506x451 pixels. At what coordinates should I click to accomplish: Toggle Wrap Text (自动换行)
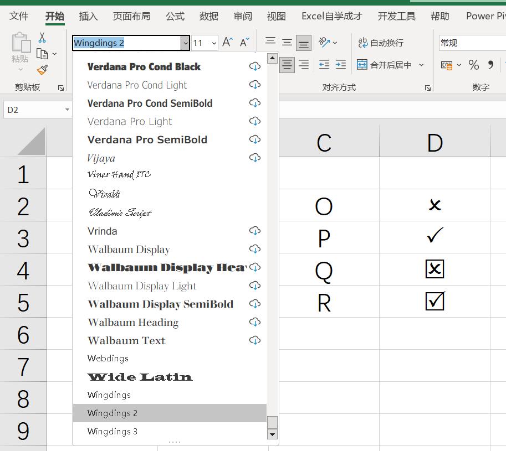click(381, 43)
